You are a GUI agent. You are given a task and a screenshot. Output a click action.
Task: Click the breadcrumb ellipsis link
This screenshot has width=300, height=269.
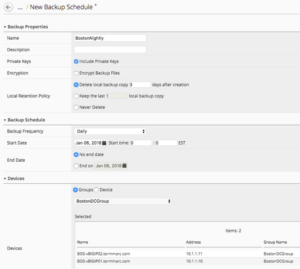point(20,8)
